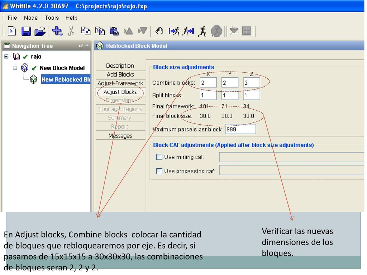Switch to the Messages tab
Screen dimensions: 367x275
point(120,136)
